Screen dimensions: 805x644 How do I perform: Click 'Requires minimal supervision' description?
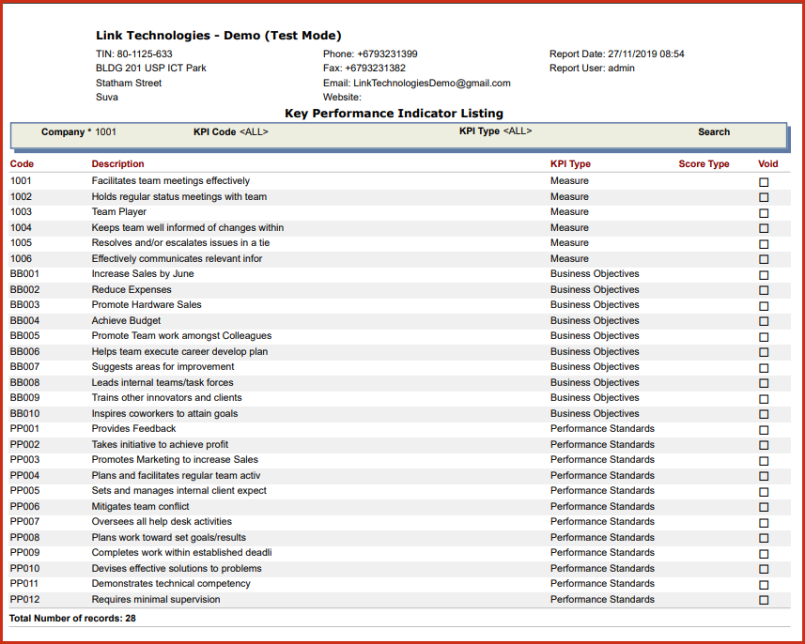(x=156, y=599)
